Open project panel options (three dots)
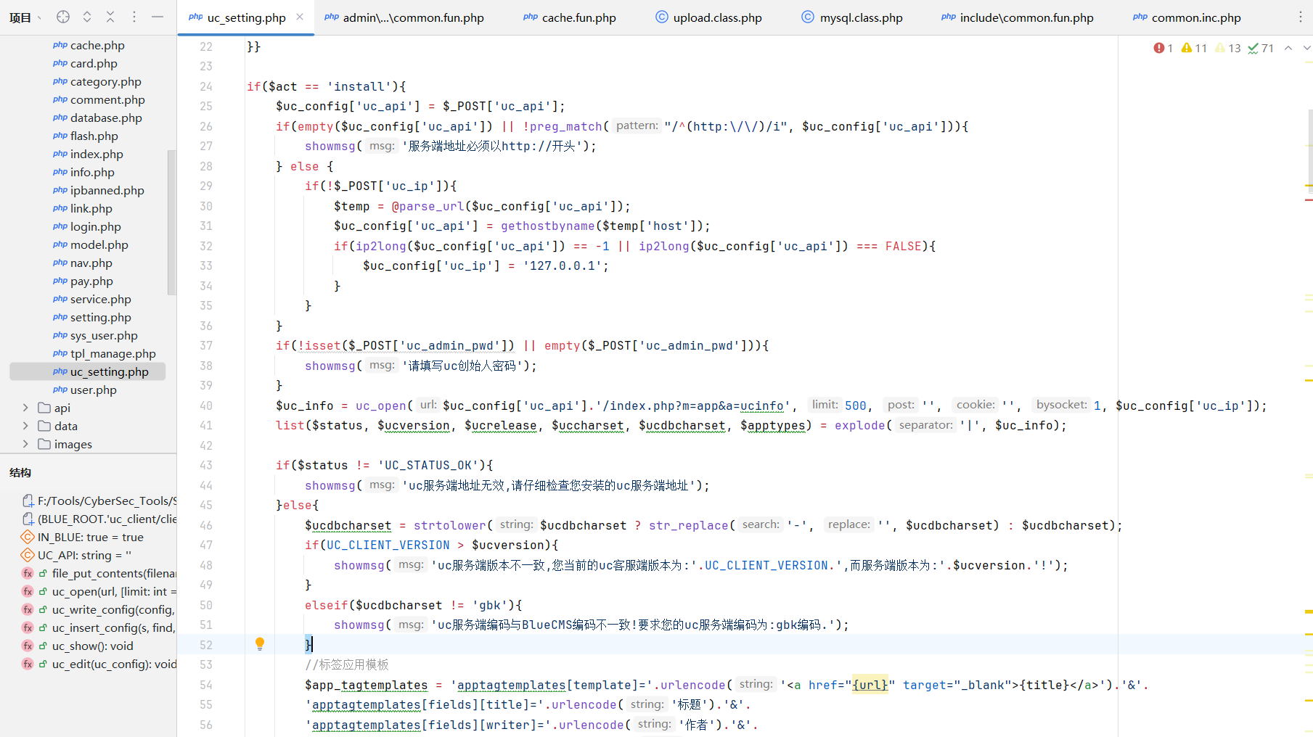The width and height of the screenshot is (1313, 737). pos(134,17)
